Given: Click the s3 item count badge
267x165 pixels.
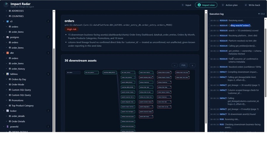Looking at the screenshot, I should pyautogui.click(x=48, y=22).
